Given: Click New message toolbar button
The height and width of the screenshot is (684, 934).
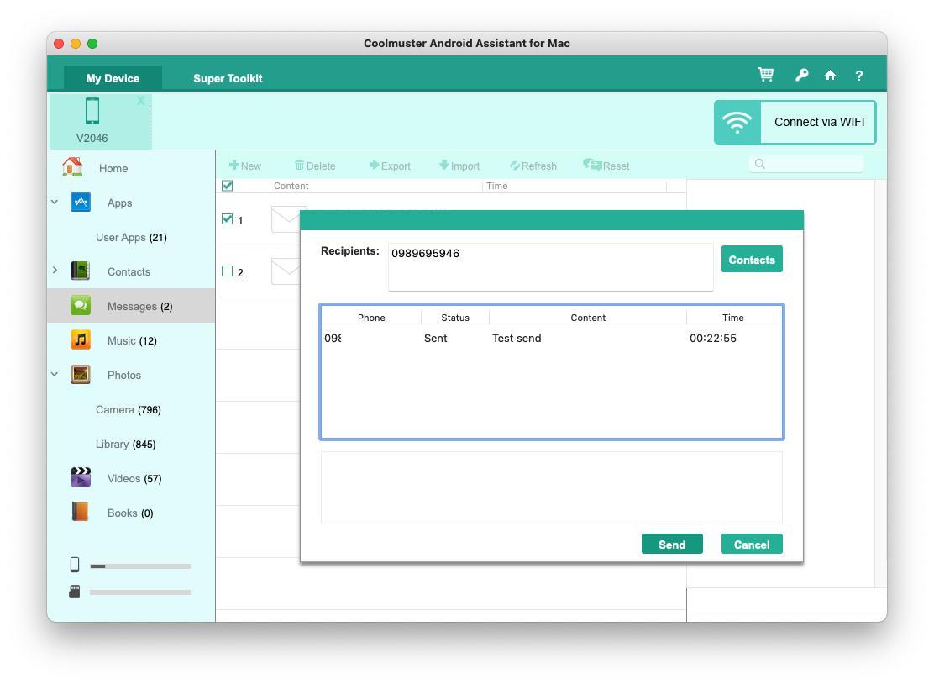Looking at the screenshot, I should click(245, 166).
